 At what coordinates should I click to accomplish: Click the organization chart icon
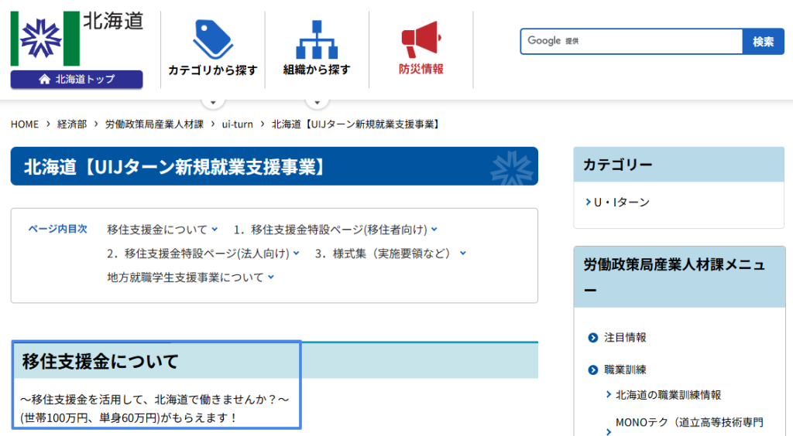[317, 39]
